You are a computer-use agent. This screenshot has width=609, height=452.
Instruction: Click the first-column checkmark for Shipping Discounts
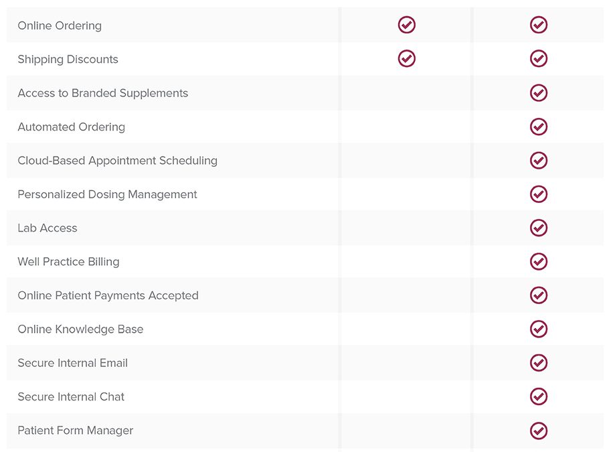[407, 59]
